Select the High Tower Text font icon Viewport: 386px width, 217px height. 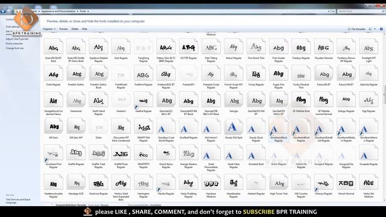click(x=279, y=183)
